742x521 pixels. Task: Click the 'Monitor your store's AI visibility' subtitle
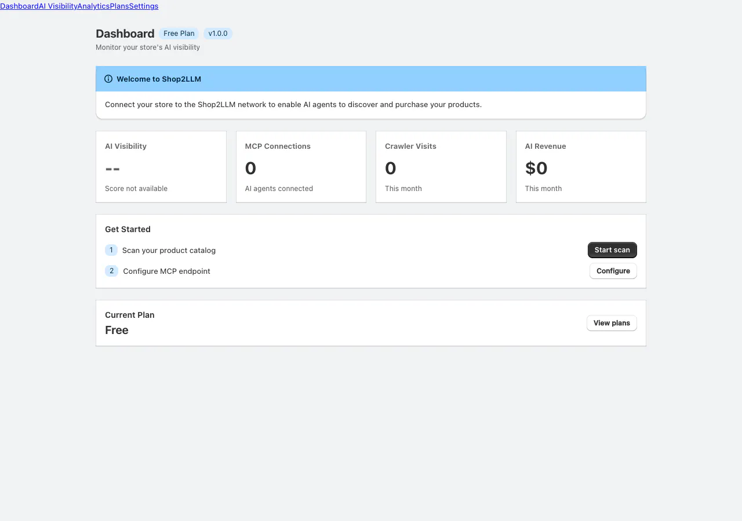pyautogui.click(x=148, y=47)
